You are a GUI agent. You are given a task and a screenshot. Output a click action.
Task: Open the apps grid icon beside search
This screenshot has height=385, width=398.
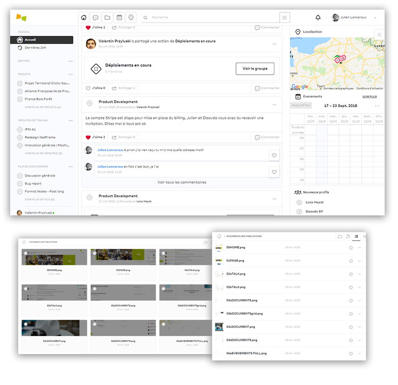pyautogui.click(x=285, y=18)
